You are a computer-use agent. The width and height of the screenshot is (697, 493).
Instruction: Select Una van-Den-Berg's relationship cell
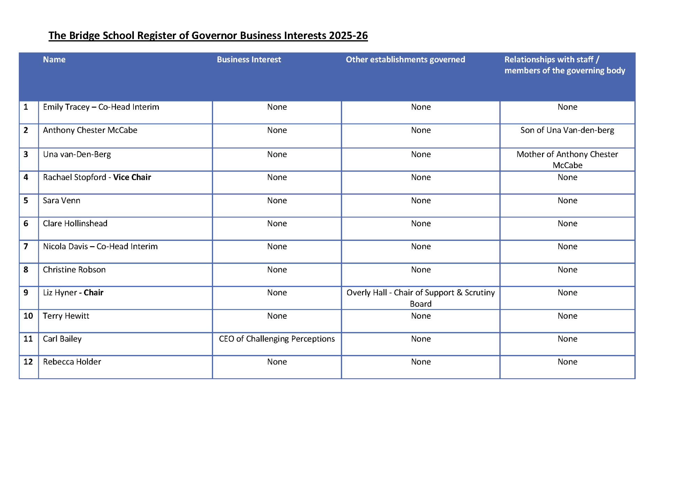567,159
